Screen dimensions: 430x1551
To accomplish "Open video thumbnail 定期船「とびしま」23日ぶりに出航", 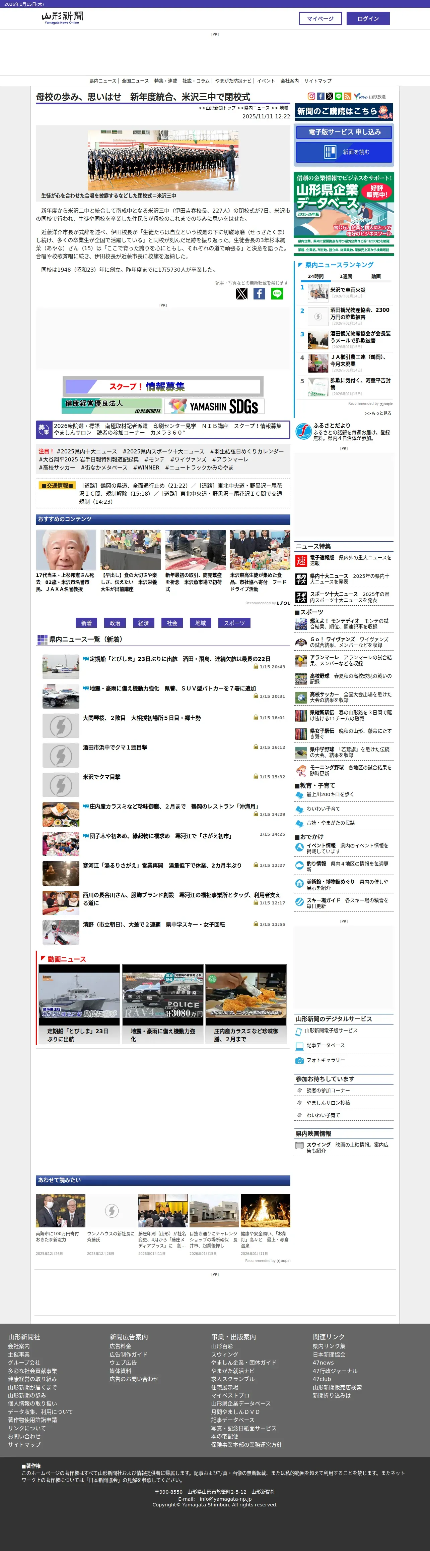I will (x=79, y=995).
